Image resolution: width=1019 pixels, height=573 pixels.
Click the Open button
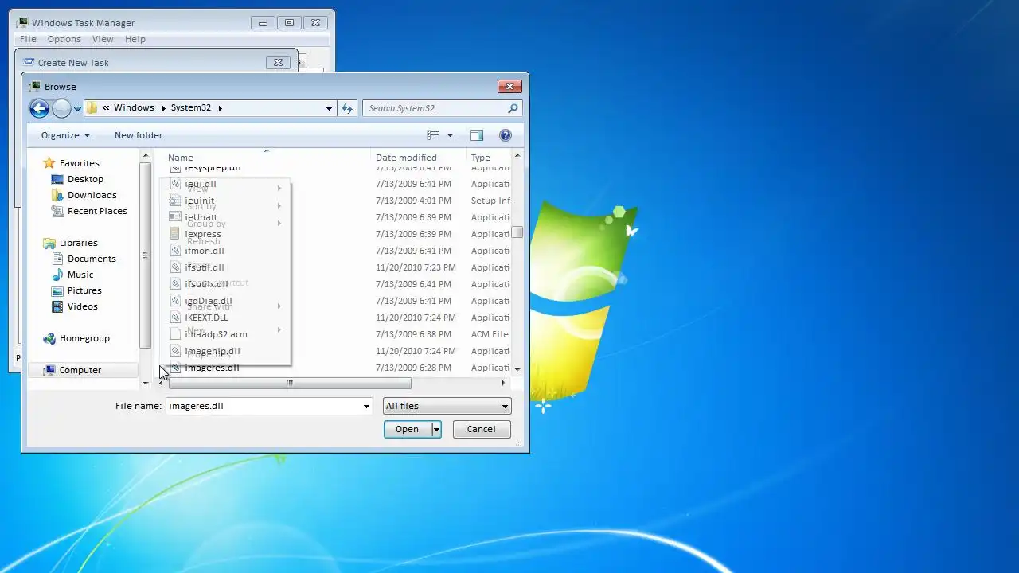pos(407,429)
